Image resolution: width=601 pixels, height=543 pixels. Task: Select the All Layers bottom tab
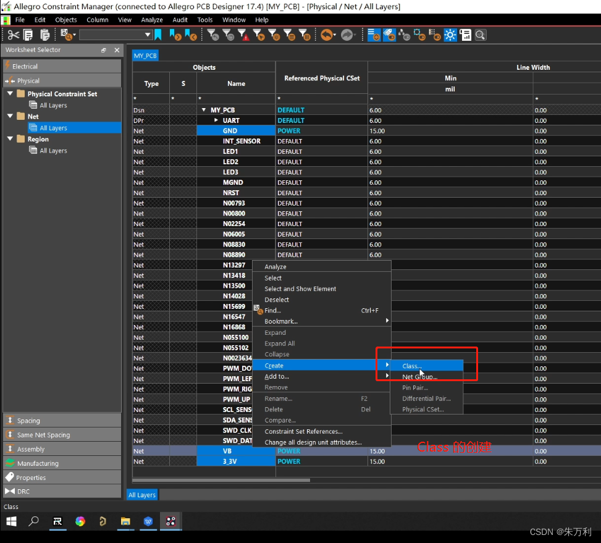click(142, 495)
